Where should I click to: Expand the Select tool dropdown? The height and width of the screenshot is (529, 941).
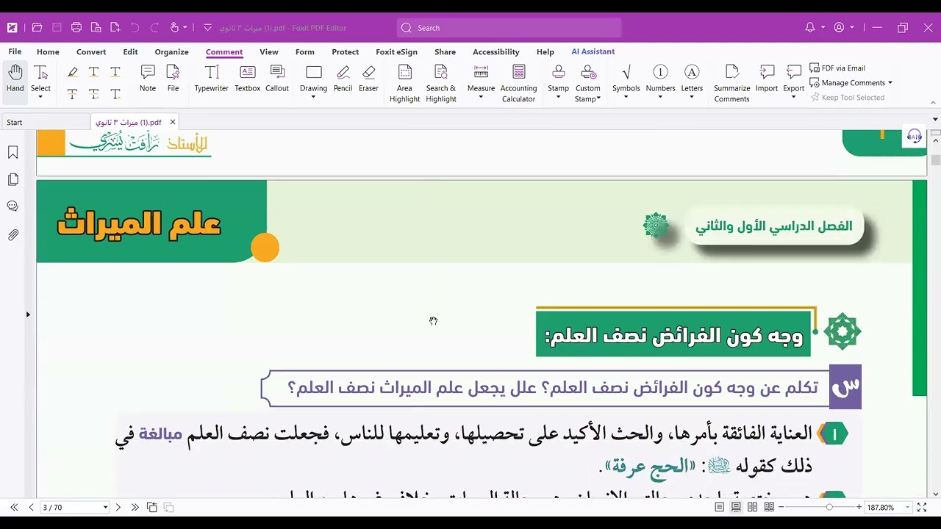click(41, 97)
